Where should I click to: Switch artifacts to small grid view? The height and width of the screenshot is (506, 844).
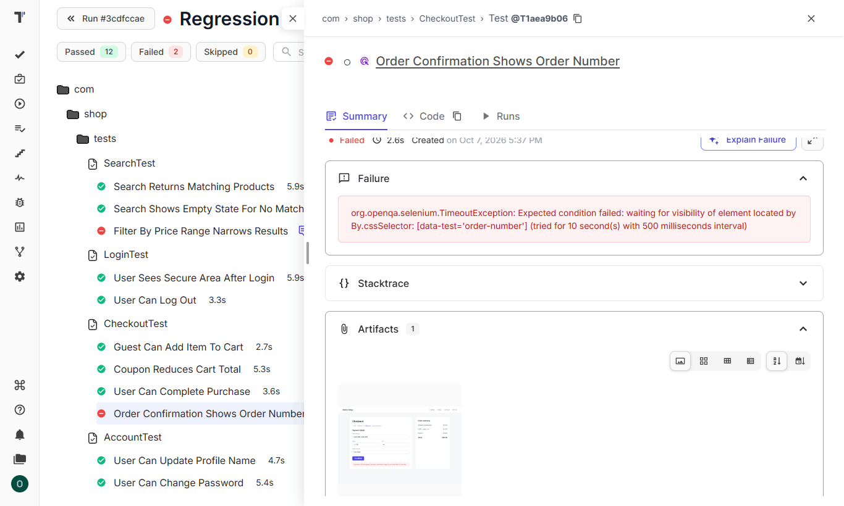[727, 361]
